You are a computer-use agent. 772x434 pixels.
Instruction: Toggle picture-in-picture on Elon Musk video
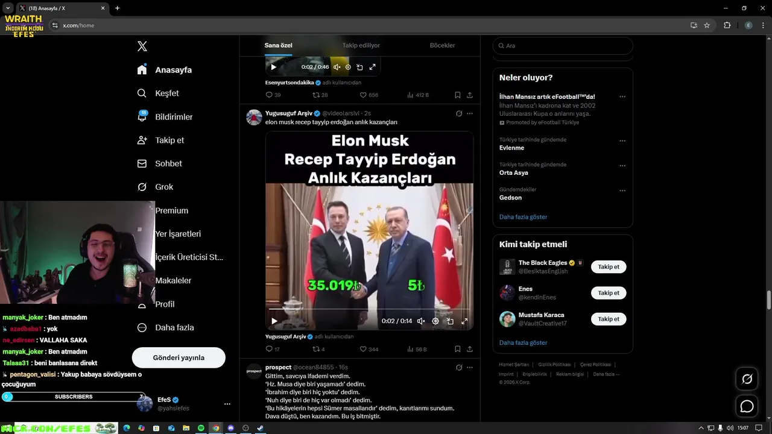(x=450, y=321)
